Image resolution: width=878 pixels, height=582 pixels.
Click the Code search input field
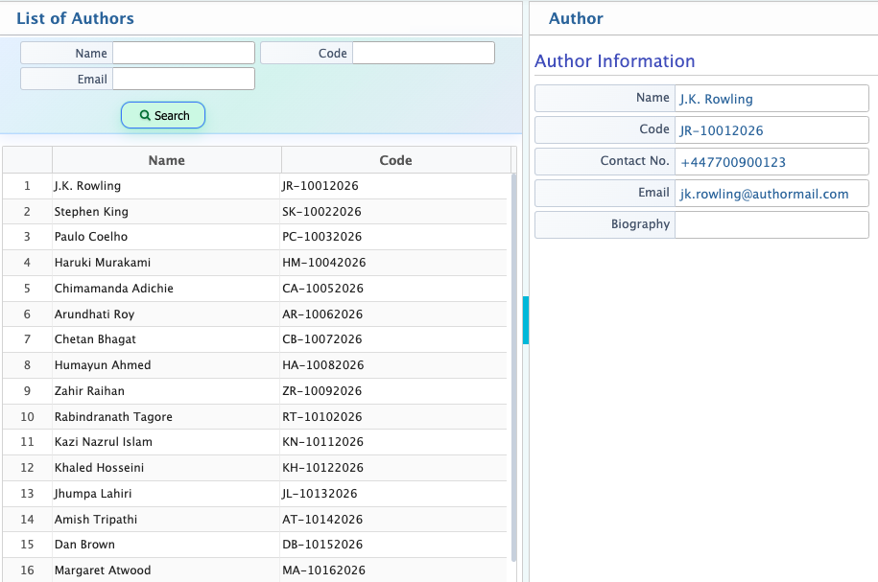(x=422, y=53)
